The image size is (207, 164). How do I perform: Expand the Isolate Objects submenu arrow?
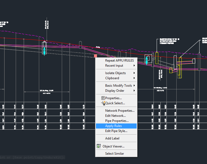(134, 73)
